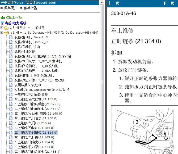This screenshot has width=178, height=154.
Task: Click the 菜单折叠 icon
Action: [x=21, y=8]
